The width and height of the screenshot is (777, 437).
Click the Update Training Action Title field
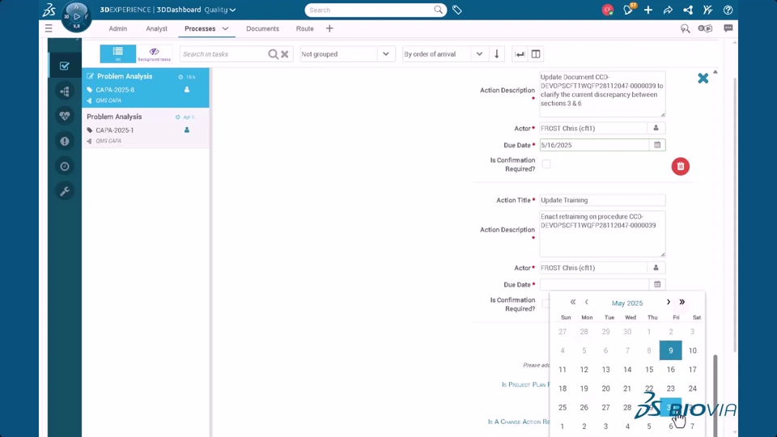602,200
